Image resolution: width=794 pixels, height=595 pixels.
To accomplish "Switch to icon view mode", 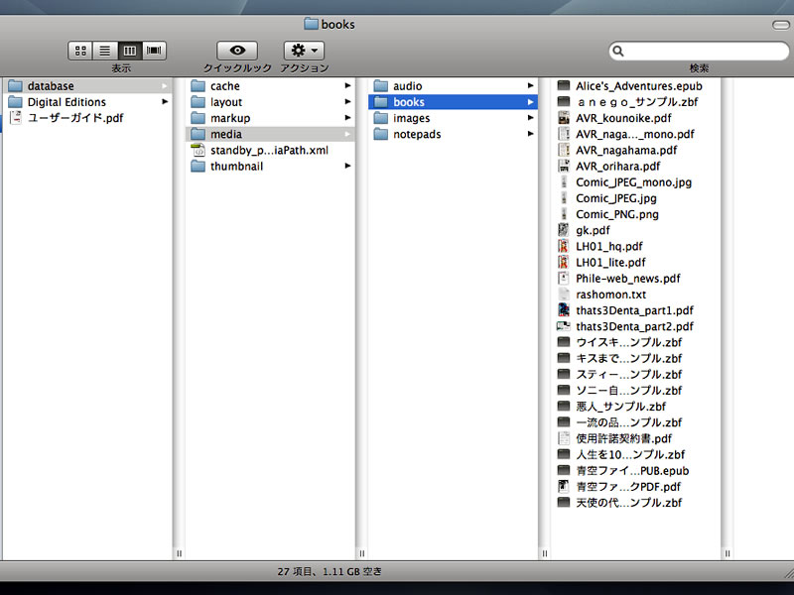I will tap(80, 51).
